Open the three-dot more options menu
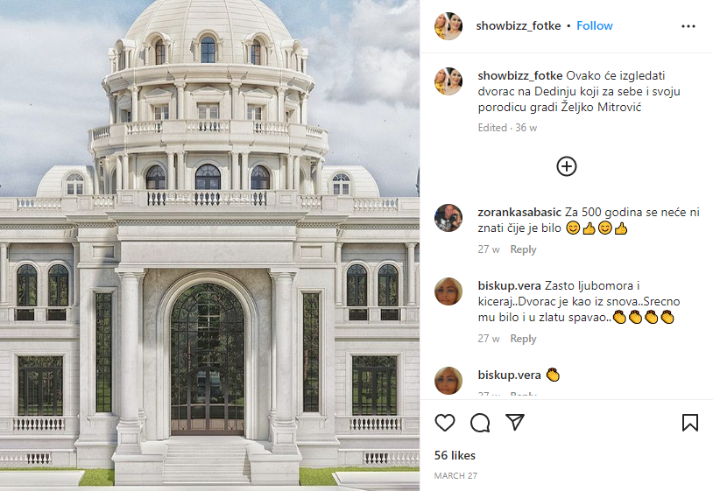The image size is (713, 491). [x=688, y=26]
